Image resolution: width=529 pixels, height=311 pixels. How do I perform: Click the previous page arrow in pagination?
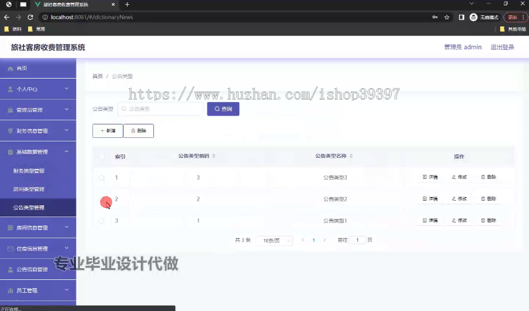click(303, 240)
